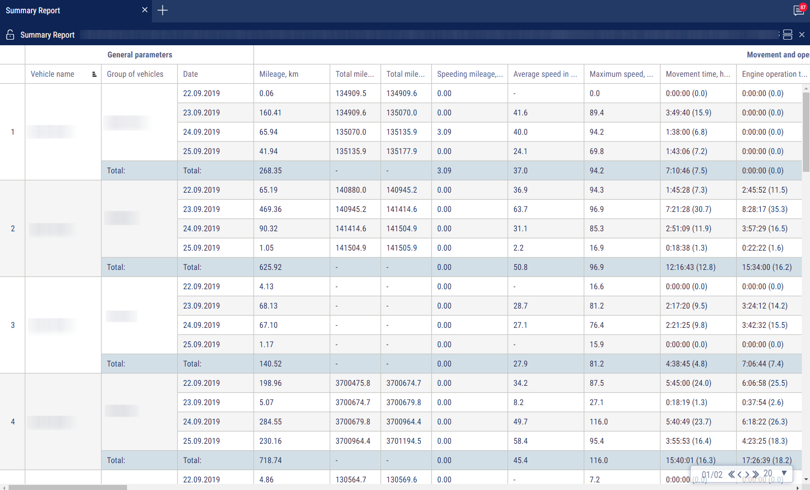The image size is (810, 490).
Task: Click the lock icon beside Summary Report
Action: click(x=10, y=35)
